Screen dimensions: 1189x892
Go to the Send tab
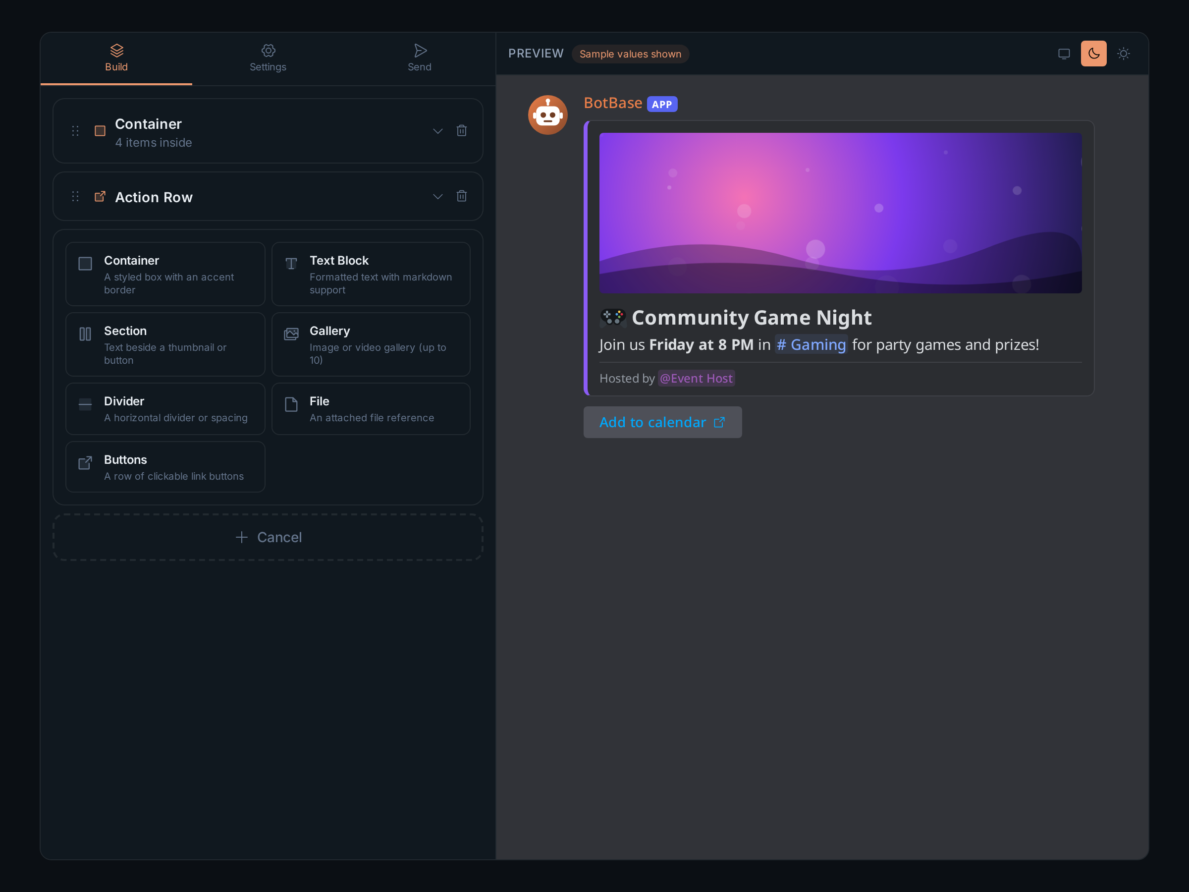(419, 58)
